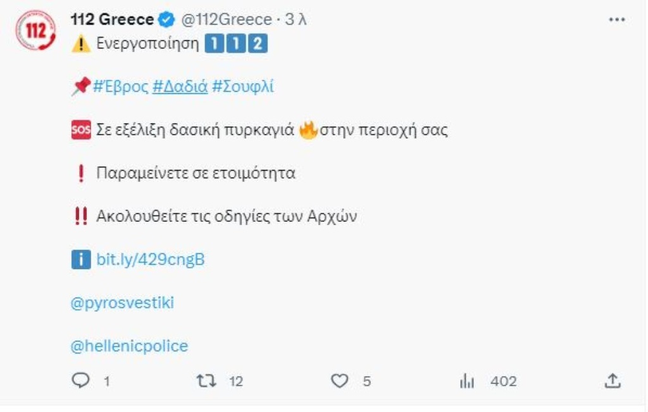Screen dimensions: 648x412
Task: Click the 112 Greece display name
Action: coord(113,20)
